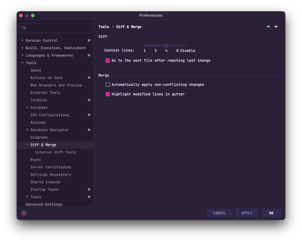This screenshot has height=242, width=302.
Task: Click the forward navigation arrow
Action: coord(276,26)
